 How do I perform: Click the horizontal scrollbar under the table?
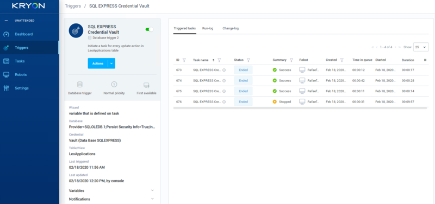300,108
